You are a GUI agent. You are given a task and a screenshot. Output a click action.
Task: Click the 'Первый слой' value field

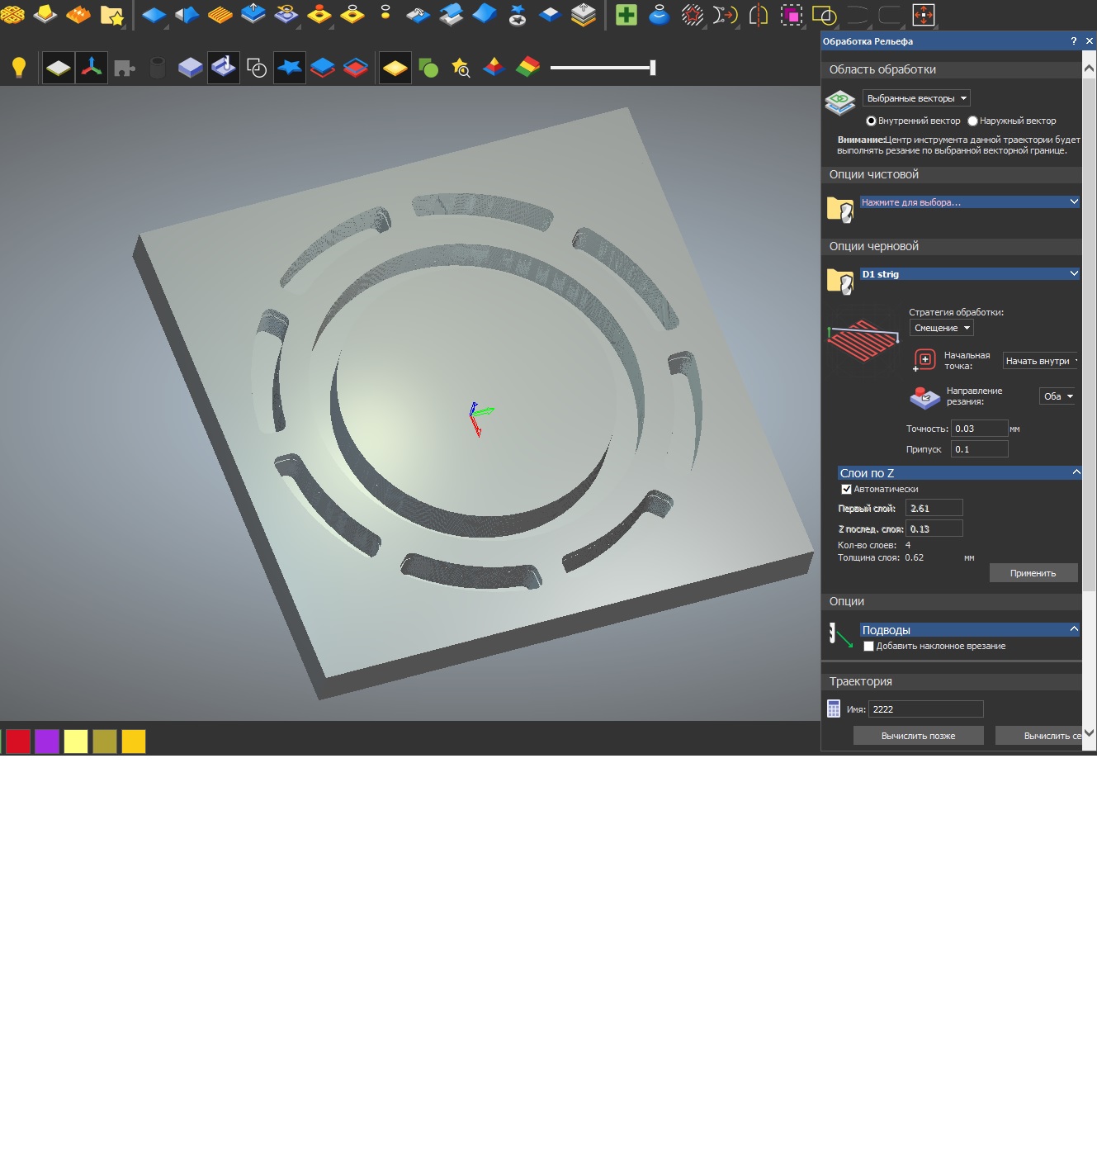934,508
